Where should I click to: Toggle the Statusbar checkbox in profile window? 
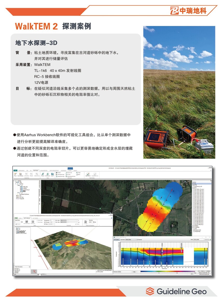point(137,240)
